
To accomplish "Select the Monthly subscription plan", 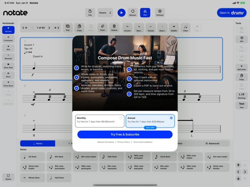I will (x=100, y=121).
